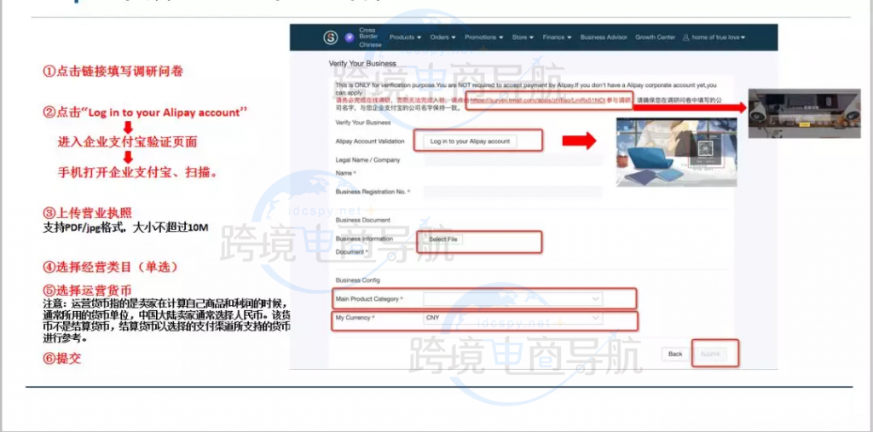Open the Orders dropdown menu
Image resolution: width=873 pixels, height=432 pixels.
(443, 37)
